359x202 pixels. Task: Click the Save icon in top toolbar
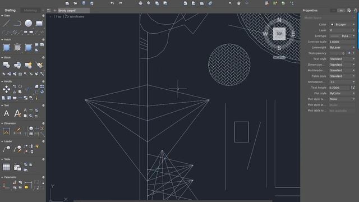coord(84,3)
